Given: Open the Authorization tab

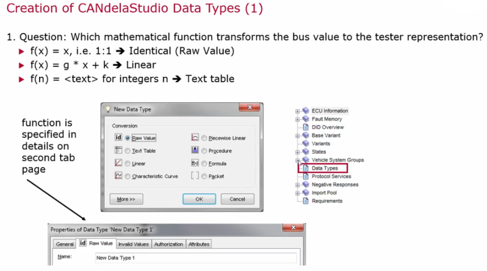Looking at the screenshot, I should (168, 244).
